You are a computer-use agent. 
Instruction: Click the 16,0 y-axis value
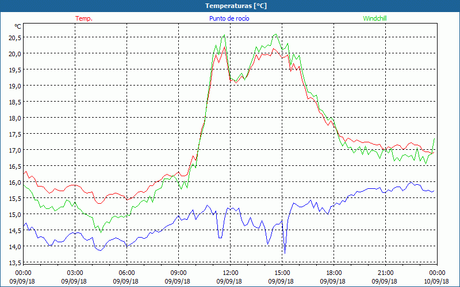tap(16, 182)
